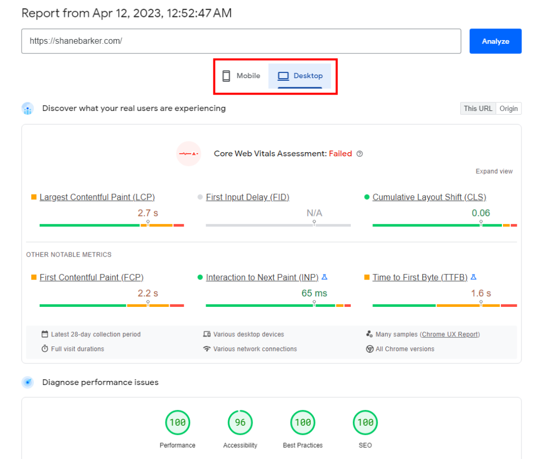Image resolution: width=541 pixels, height=459 pixels.
Task: Click the orange square TTFB status marker
Action: pos(367,277)
